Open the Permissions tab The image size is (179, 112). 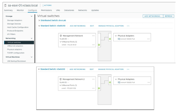click(x=46, y=10)
